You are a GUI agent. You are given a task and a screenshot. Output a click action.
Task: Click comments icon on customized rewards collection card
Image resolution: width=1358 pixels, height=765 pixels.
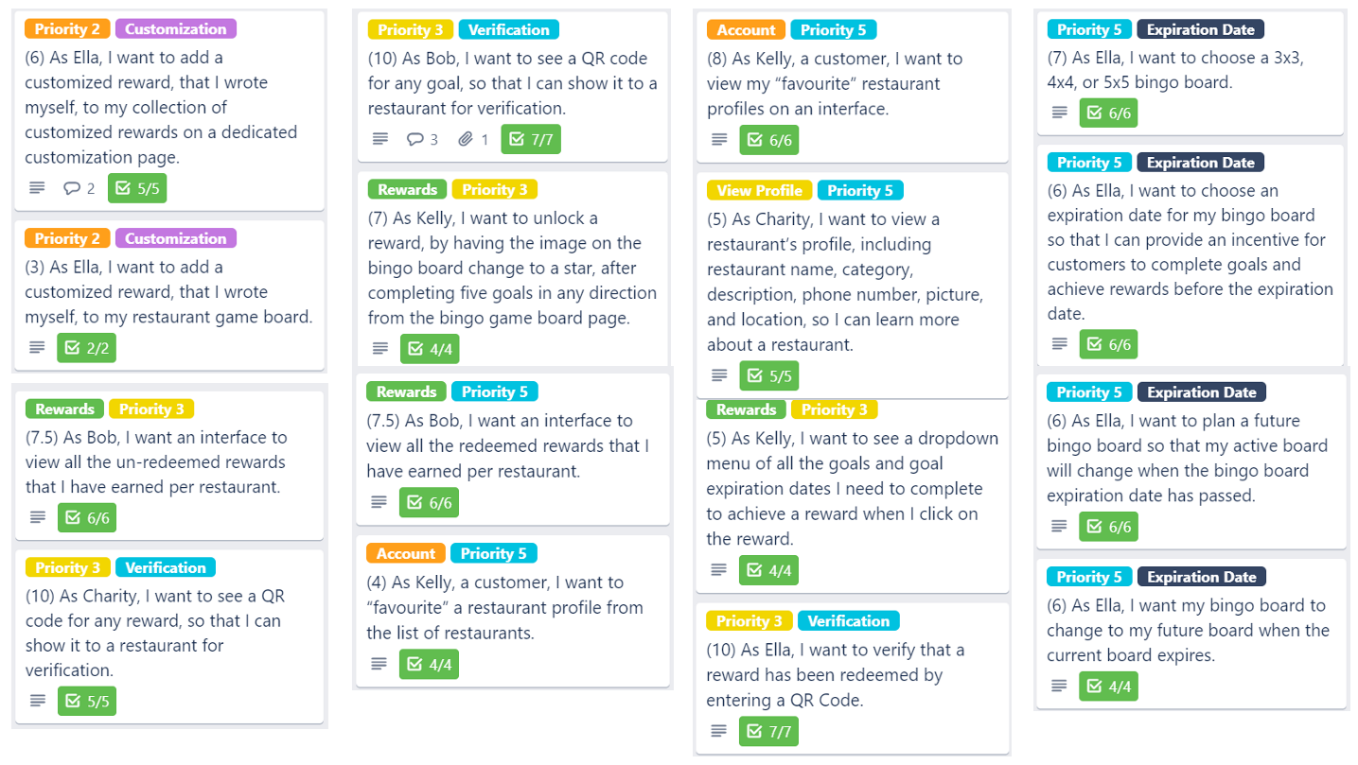[72, 188]
